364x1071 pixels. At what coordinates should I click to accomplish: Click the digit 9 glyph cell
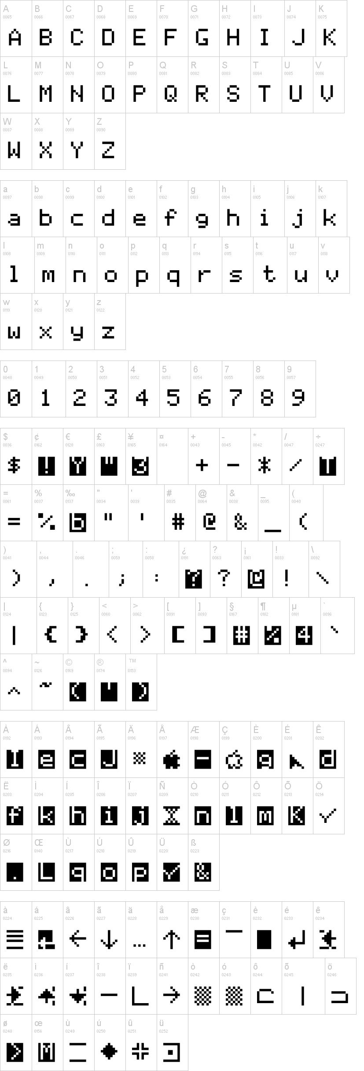point(300,389)
